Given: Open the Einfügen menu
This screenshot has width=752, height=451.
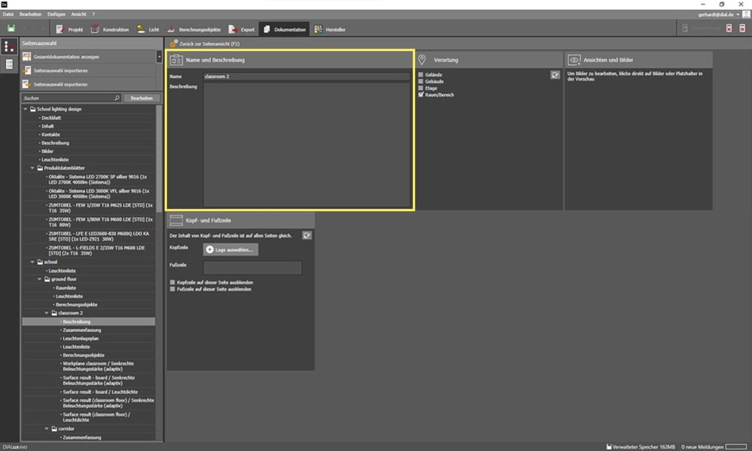Looking at the screenshot, I should pos(56,14).
